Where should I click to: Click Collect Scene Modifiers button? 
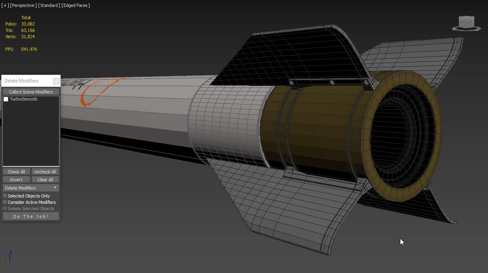[31, 92]
